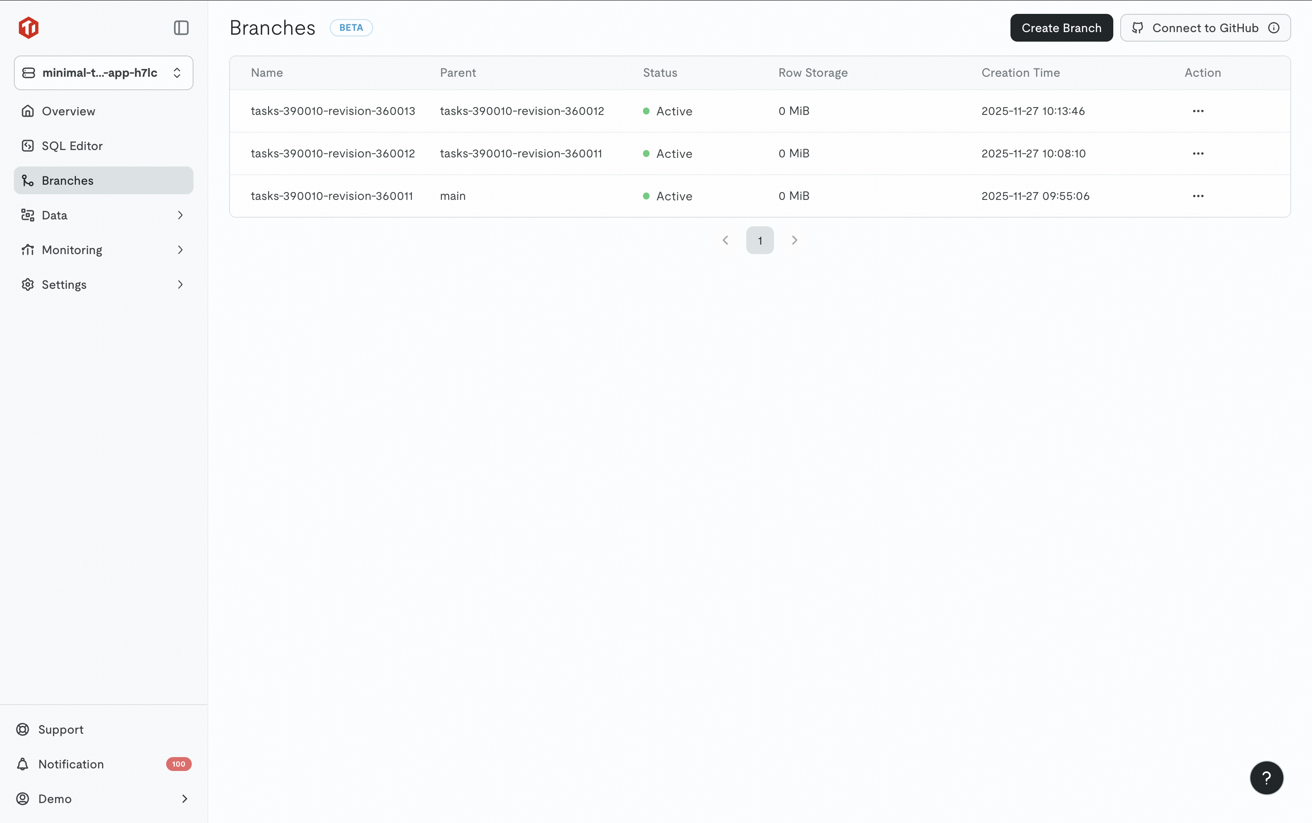Go to previous page arrow
Viewport: 1312px width, 823px height.
tap(725, 240)
